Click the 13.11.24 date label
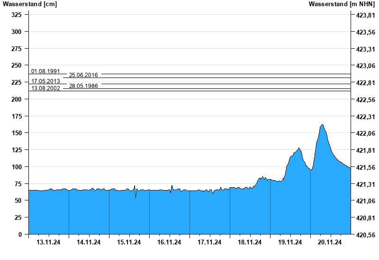This screenshot has height=260, width=379. coord(48,242)
